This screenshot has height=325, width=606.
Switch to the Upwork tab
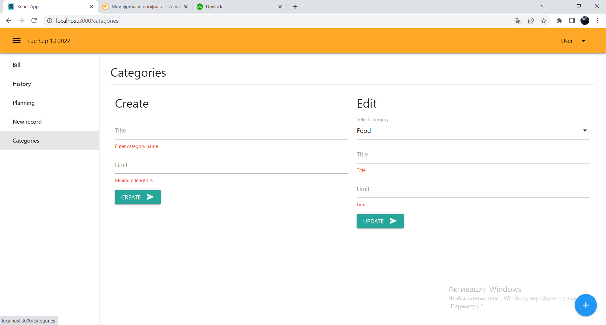coord(239,7)
